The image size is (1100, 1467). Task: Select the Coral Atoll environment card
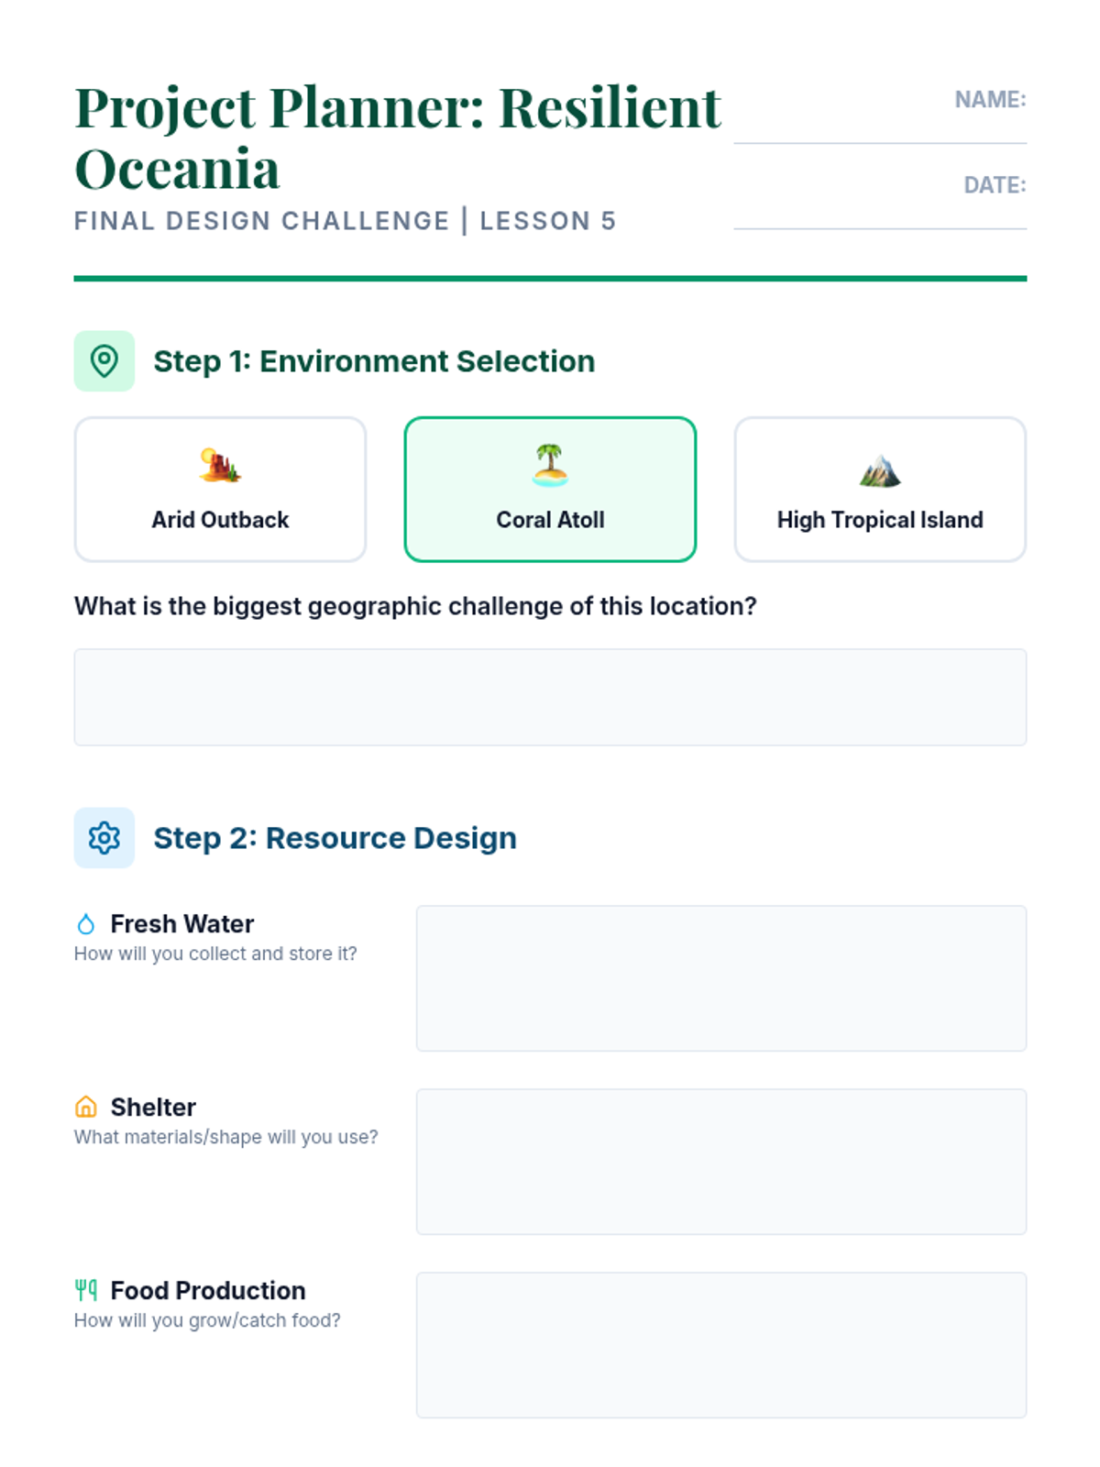550,490
